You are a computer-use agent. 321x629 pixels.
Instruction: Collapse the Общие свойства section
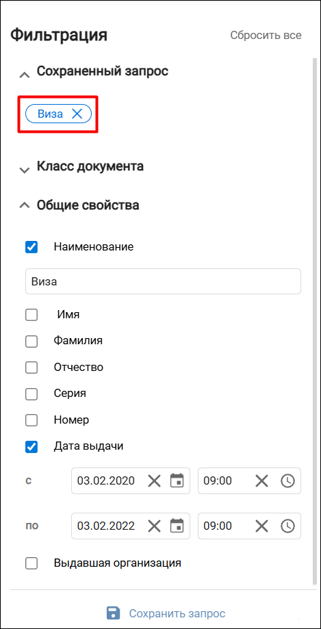tap(25, 205)
